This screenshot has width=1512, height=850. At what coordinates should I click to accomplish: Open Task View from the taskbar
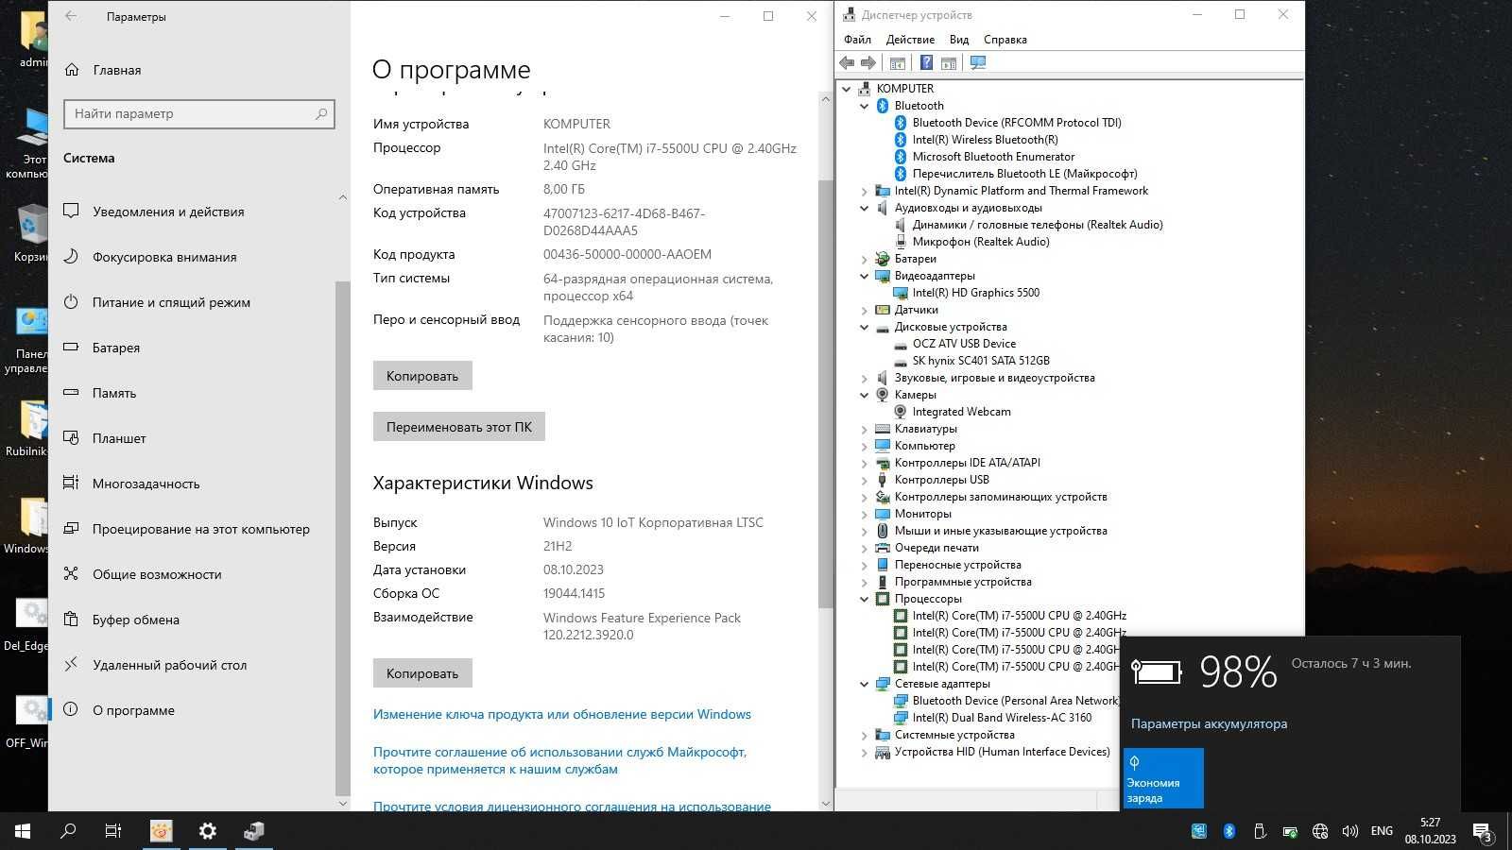[113, 831]
